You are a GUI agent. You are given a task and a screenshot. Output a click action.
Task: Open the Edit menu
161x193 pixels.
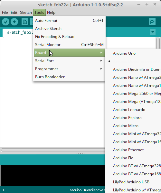[x=14, y=13]
